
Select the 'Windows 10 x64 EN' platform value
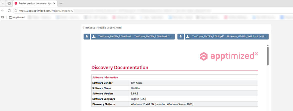(x=162, y=104)
